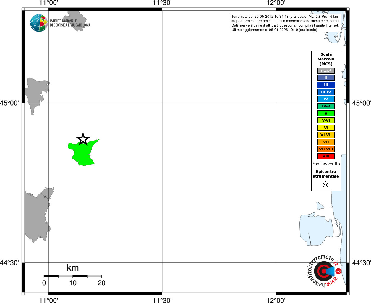Click the 'Epicentro strumentale' legend label
The image size is (371, 303).
[x=326, y=174]
